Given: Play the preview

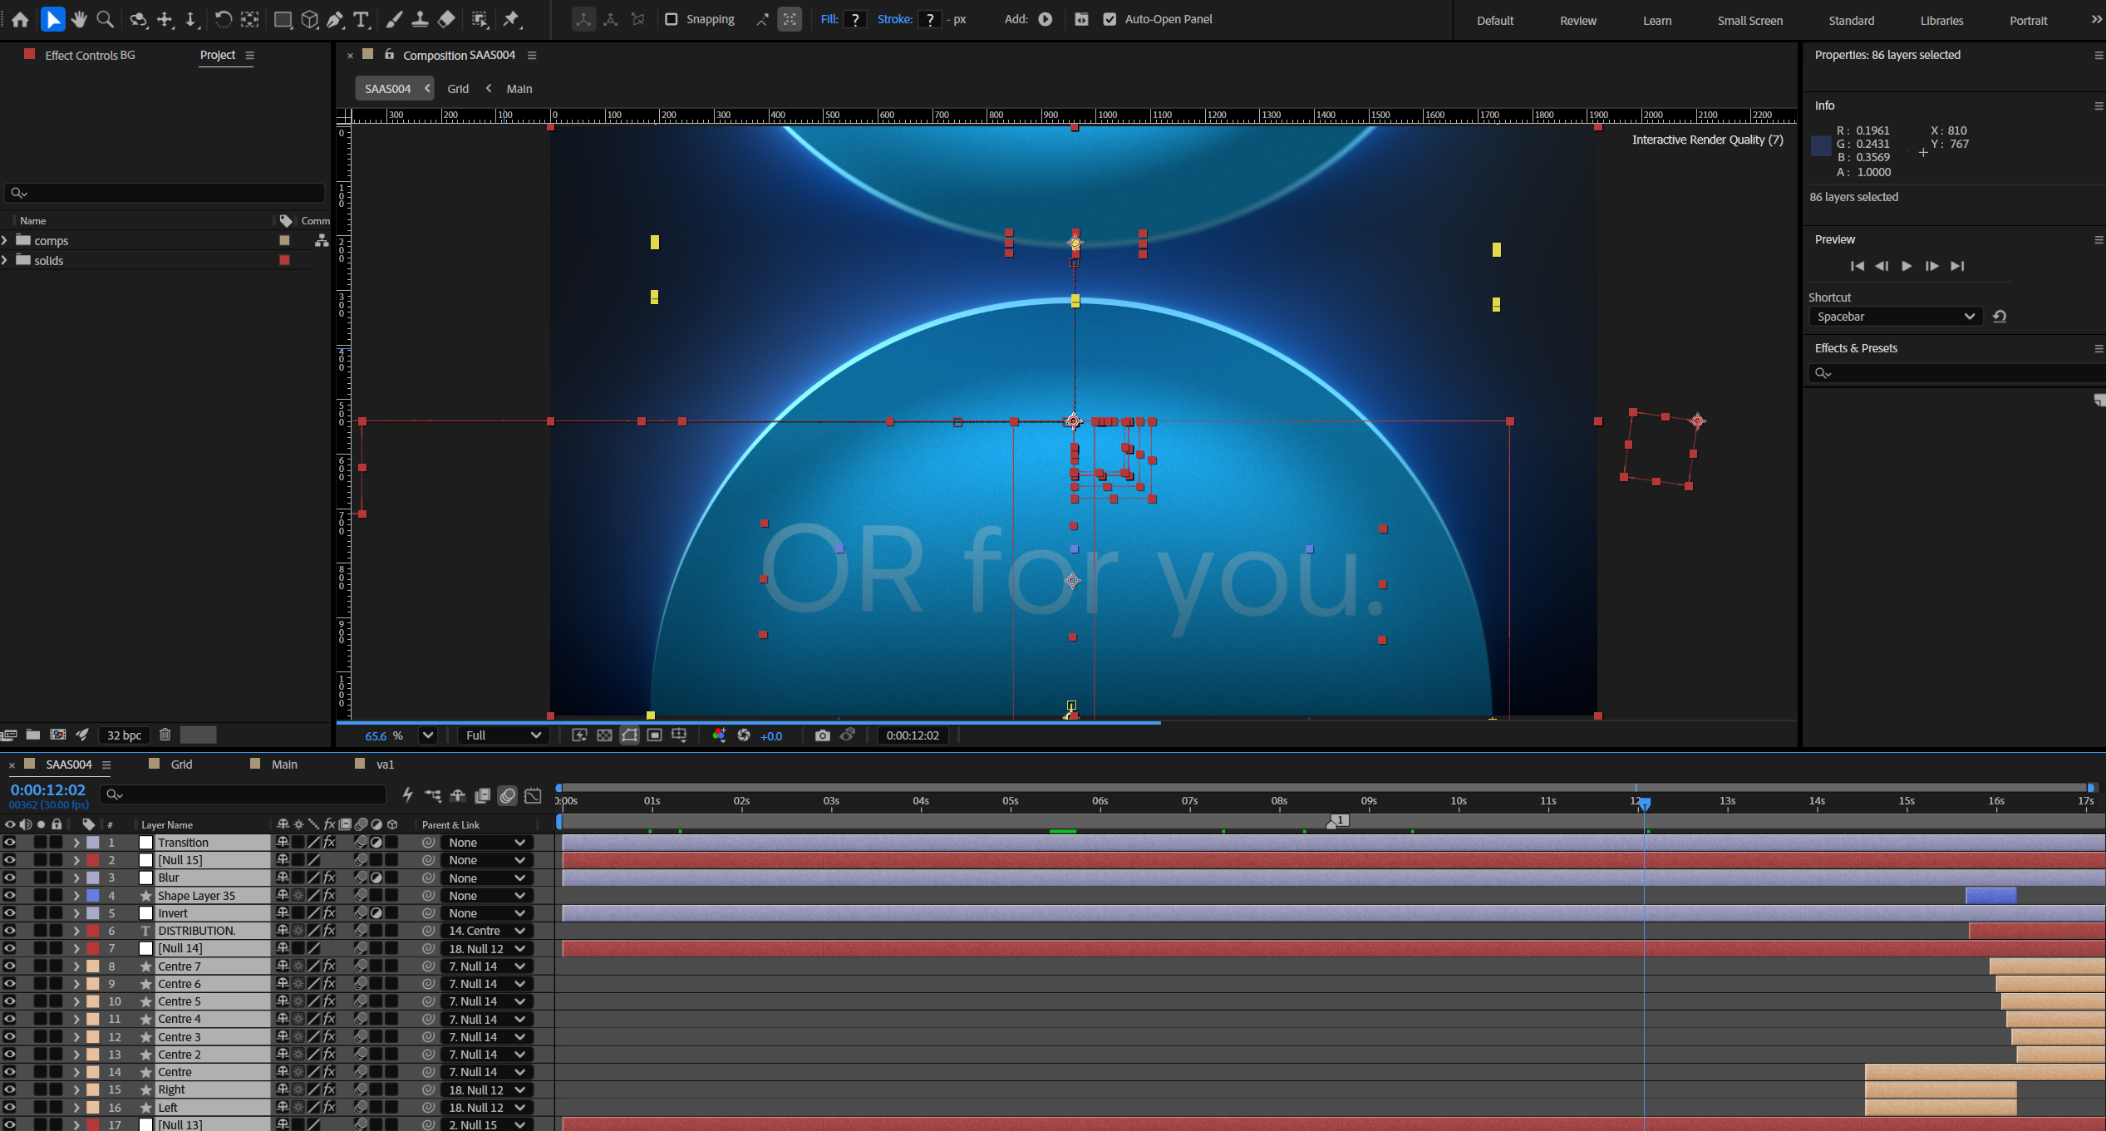Looking at the screenshot, I should point(1907,266).
